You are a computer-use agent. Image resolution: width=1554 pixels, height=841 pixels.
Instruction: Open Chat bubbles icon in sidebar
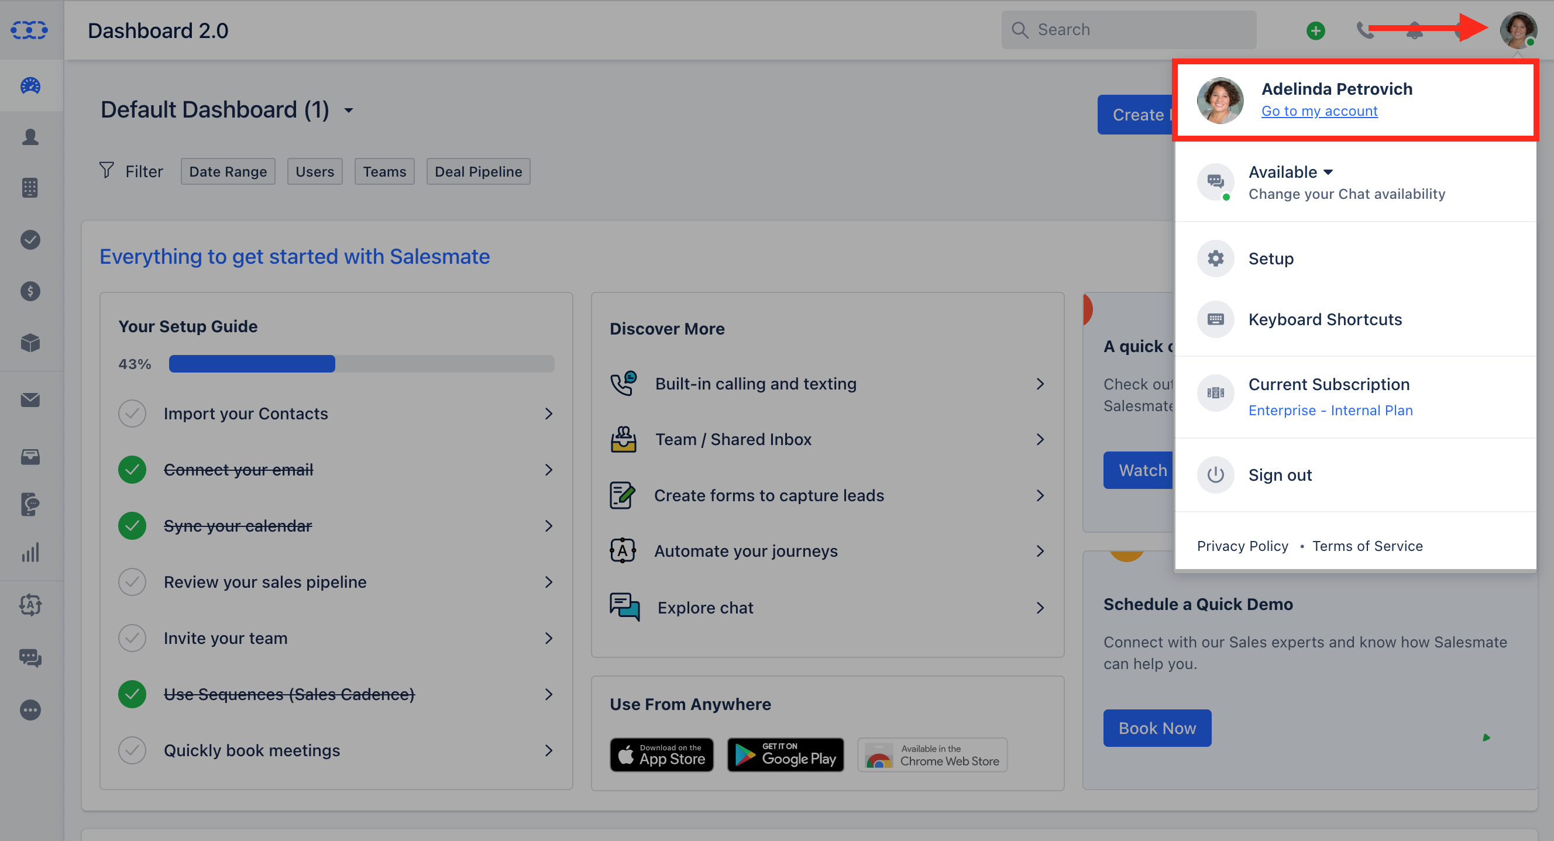(x=30, y=657)
